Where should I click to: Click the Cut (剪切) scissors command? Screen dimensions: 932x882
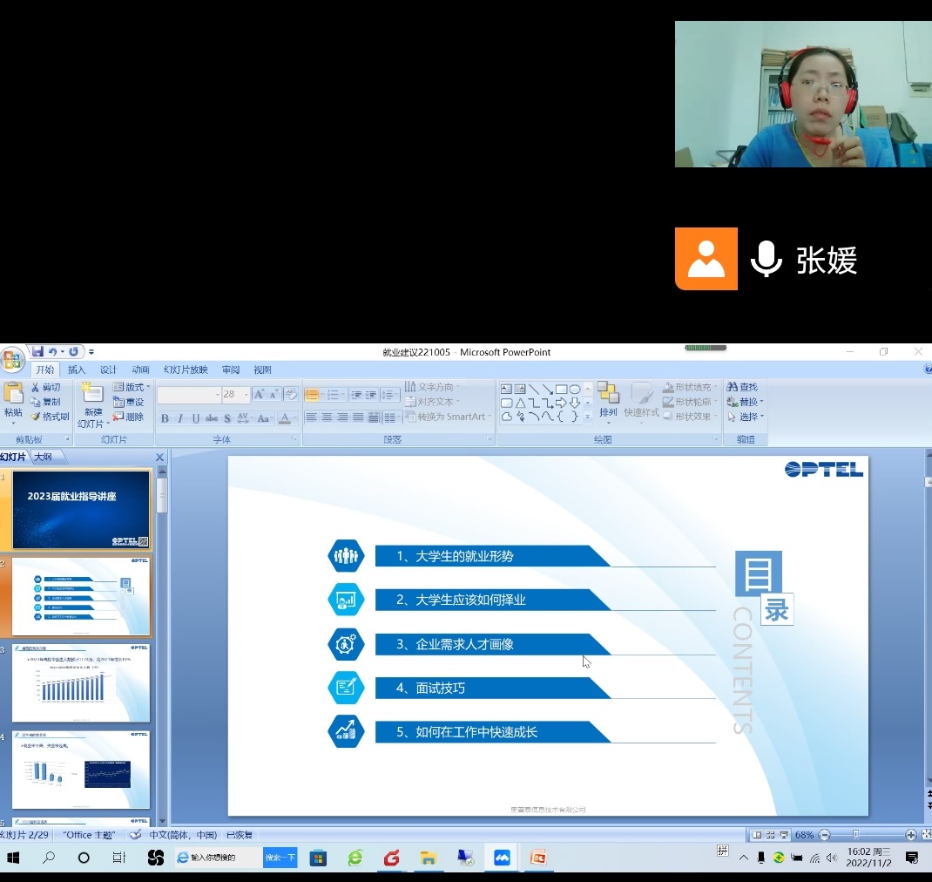tap(46, 387)
